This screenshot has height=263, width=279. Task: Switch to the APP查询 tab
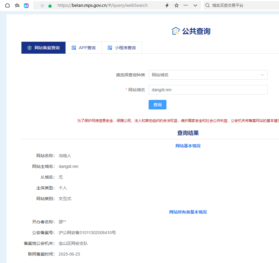tap(84, 48)
